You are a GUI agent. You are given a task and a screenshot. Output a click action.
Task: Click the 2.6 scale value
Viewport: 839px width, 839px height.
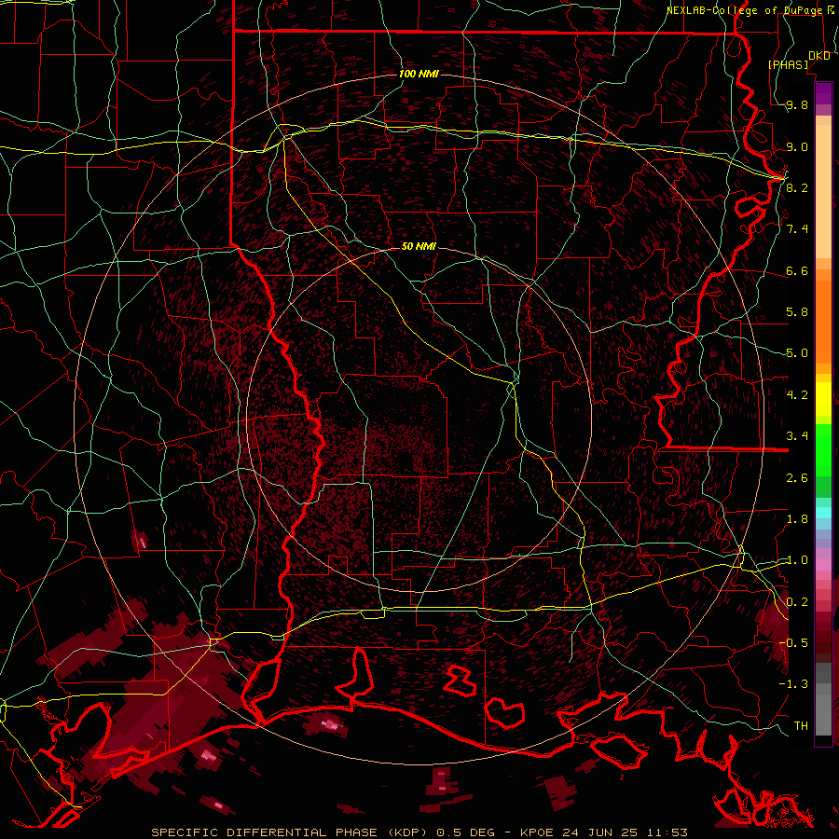click(797, 478)
